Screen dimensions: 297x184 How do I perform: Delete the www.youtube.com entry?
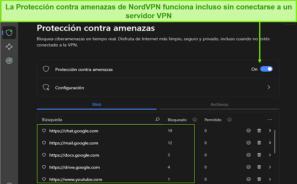click(259, 179)
